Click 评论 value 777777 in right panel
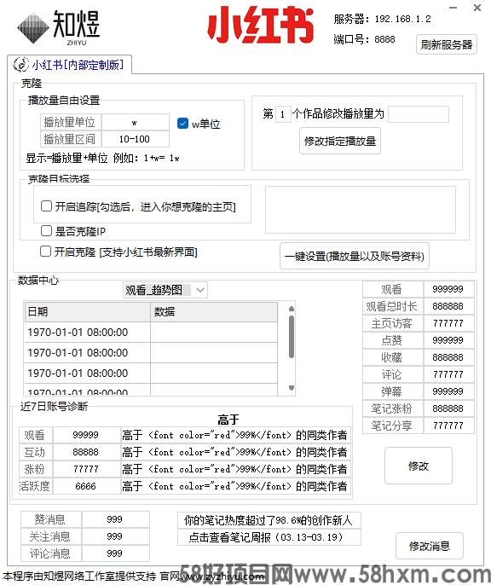The image size is (491, 585). (448, 374)
